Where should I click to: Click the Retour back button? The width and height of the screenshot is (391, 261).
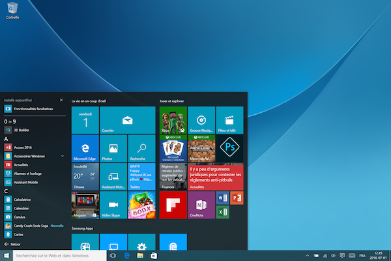click(x=12, y=244)
